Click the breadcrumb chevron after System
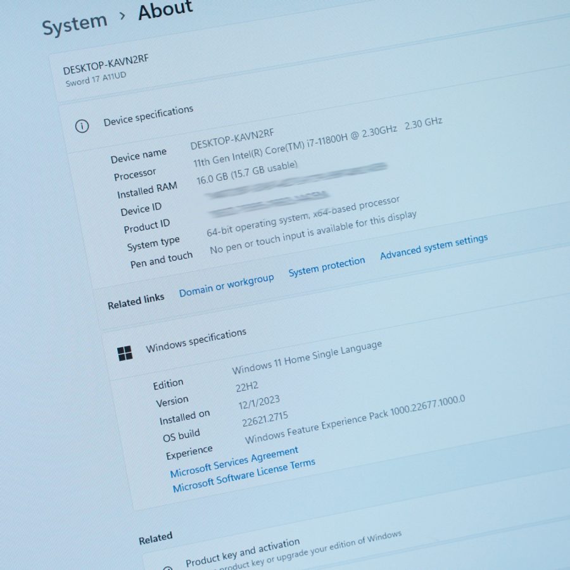Image resolution: width=570 pixels, height=570 pixels. tap(122, 16)
